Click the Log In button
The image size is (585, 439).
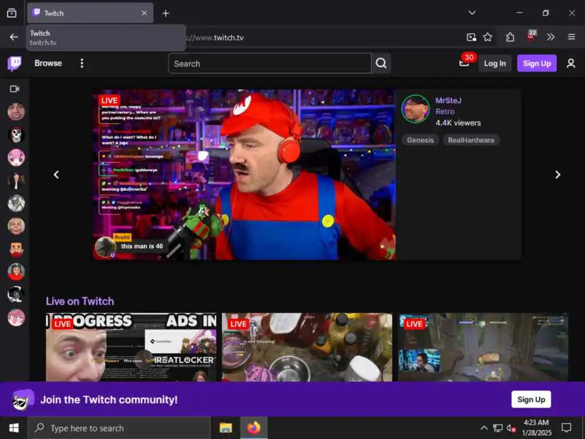[495, 63]
